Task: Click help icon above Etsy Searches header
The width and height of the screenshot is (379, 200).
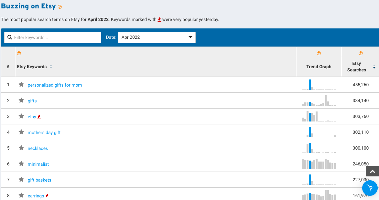Action: tap(361, 53)
